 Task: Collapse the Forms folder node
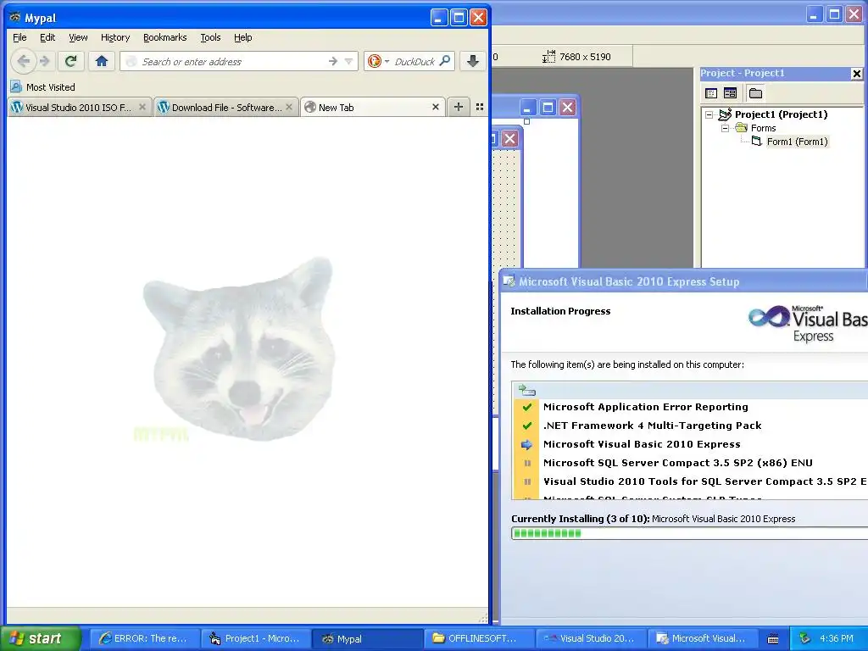726,128
